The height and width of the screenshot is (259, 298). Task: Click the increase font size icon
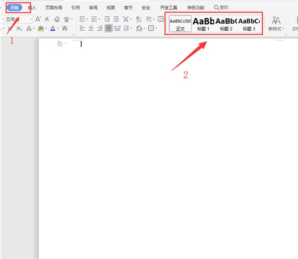pos(38,19)
